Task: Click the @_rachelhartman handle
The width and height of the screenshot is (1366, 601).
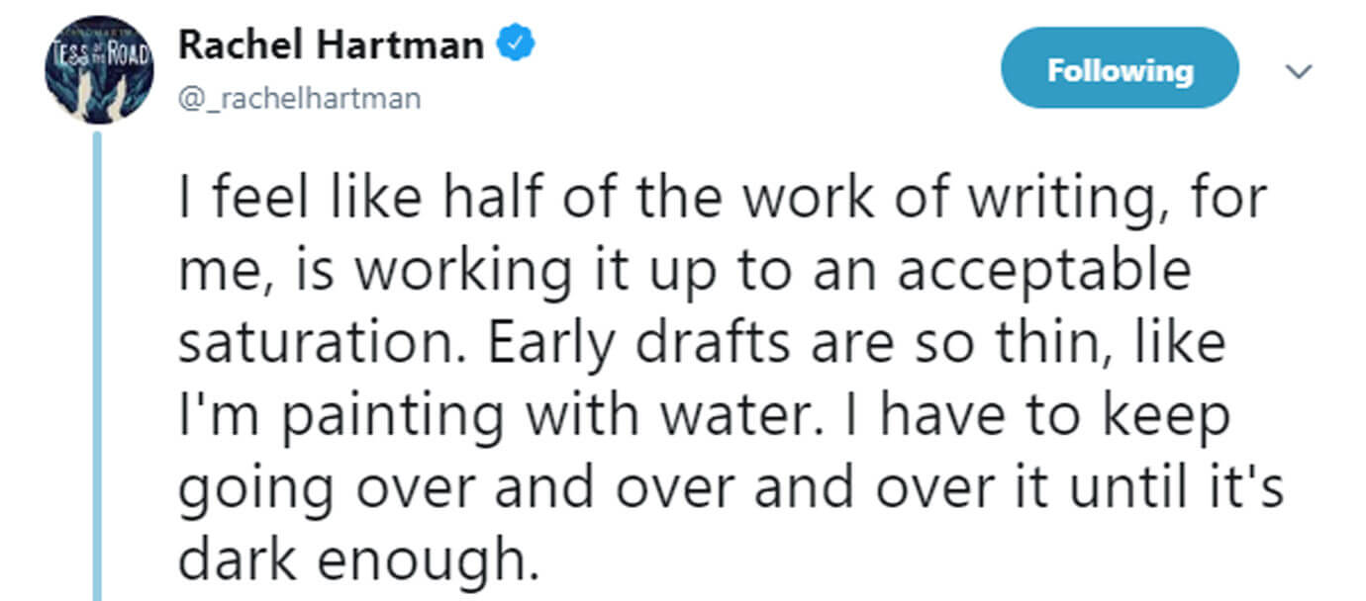Action: 299,98
